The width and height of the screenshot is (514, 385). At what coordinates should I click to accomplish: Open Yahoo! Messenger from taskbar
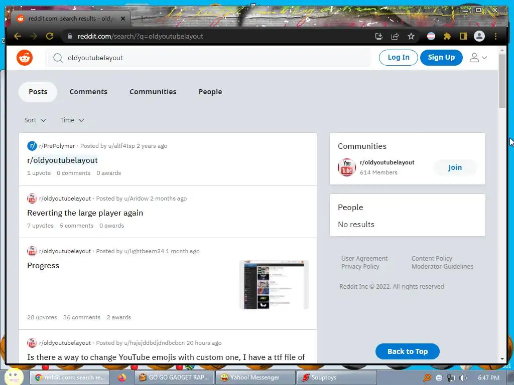[255, 377]
